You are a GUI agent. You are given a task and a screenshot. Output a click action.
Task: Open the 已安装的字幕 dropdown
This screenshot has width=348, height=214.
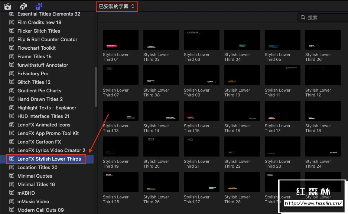click(117, 6)
